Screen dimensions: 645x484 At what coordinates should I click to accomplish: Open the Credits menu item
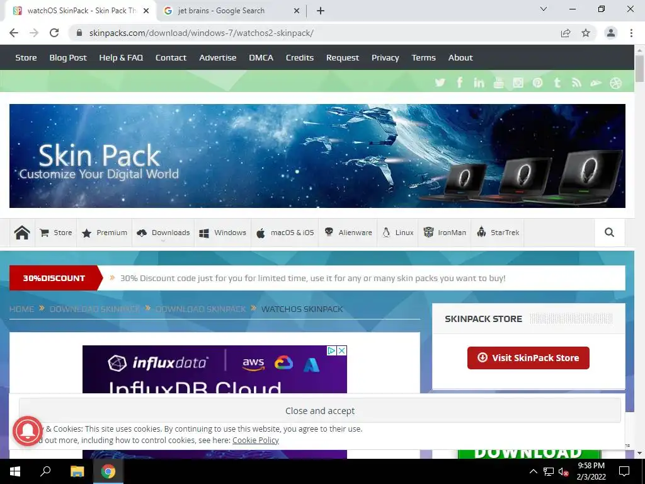299,57
